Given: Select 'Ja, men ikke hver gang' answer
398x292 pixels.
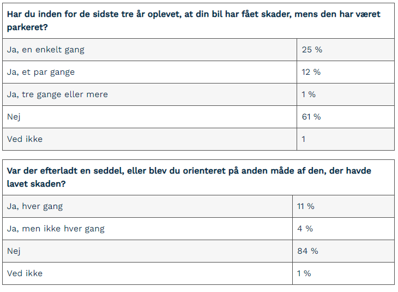Looking at the screenshot, I should coord(56,229).
